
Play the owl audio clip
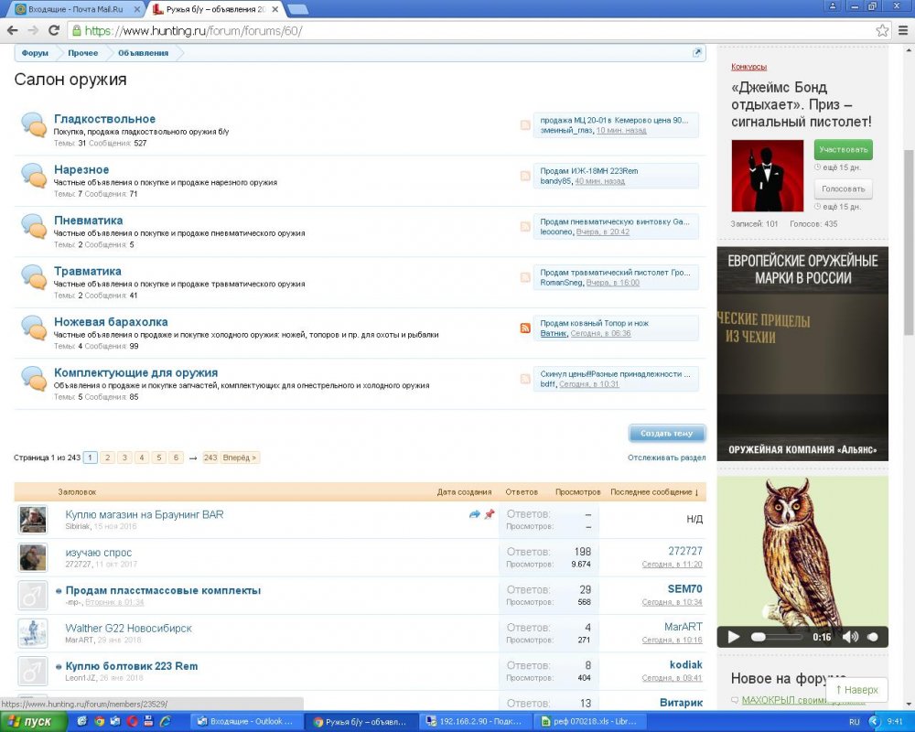tap(733, 637)
